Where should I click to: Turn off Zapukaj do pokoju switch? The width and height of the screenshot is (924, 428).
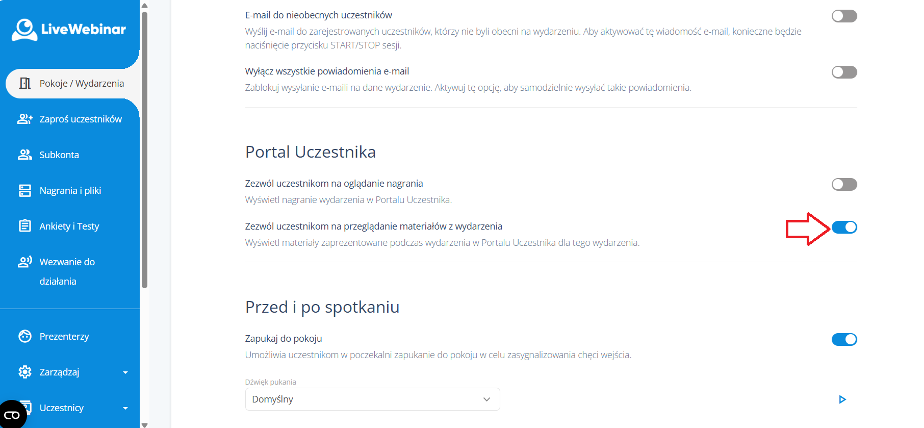point(844,340)
